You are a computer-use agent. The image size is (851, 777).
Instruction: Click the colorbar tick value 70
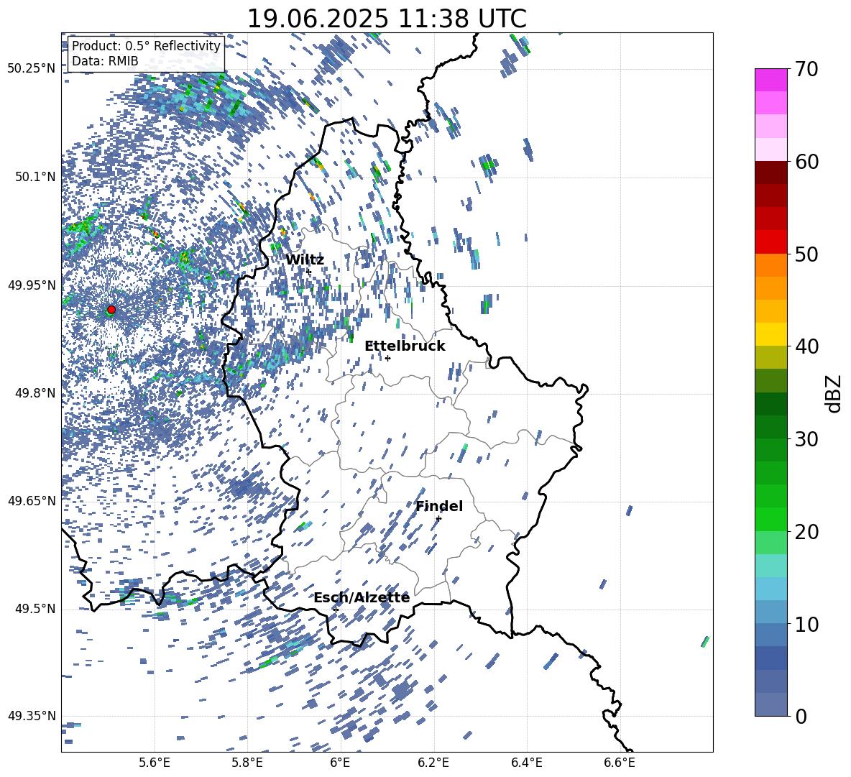pyautogui.click(x=806, y=69)
